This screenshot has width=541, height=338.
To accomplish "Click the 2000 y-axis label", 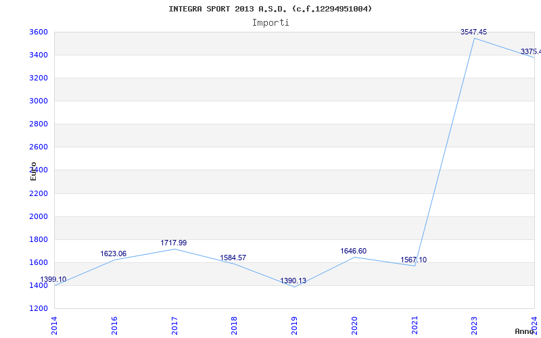I will [x=39, y=216].
